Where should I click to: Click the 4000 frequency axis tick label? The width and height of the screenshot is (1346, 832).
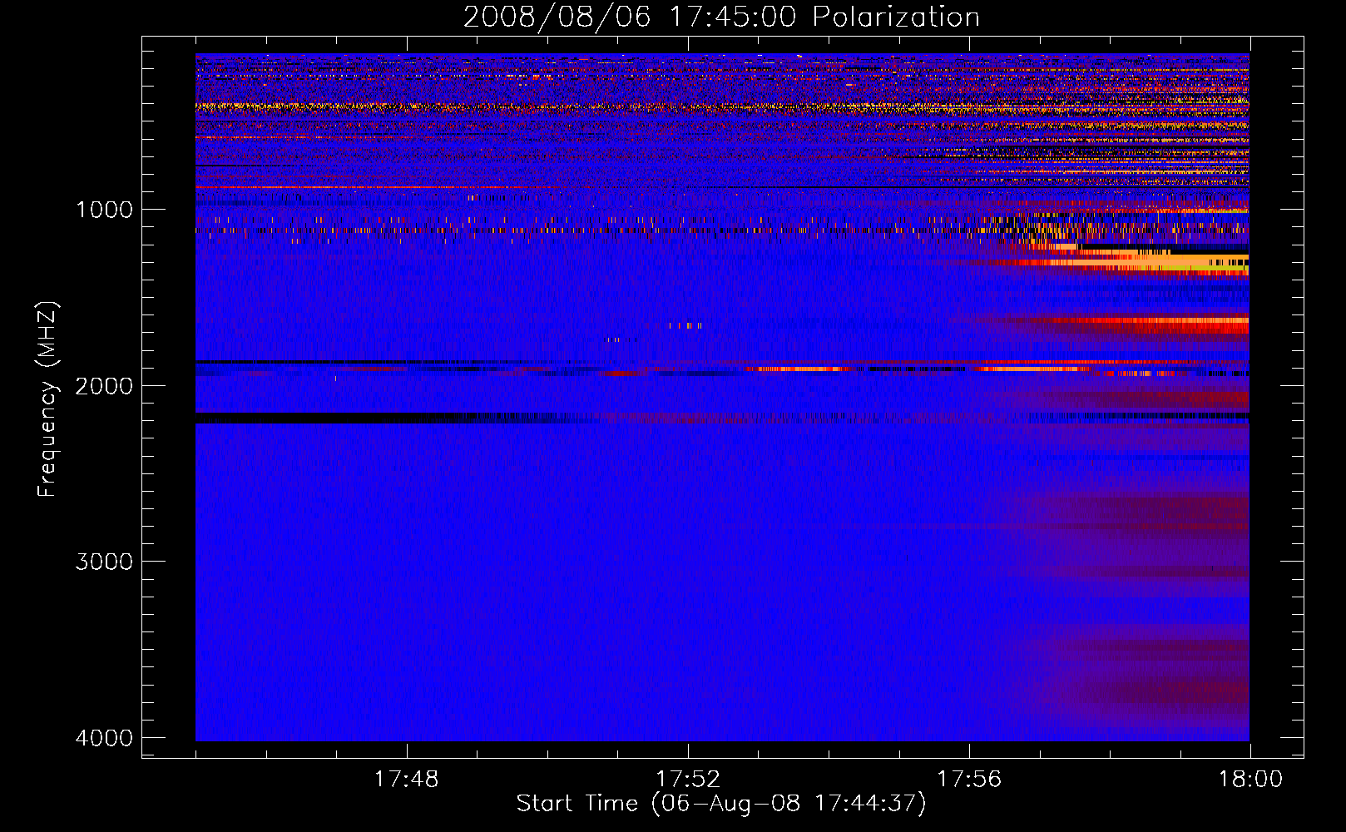104,738
